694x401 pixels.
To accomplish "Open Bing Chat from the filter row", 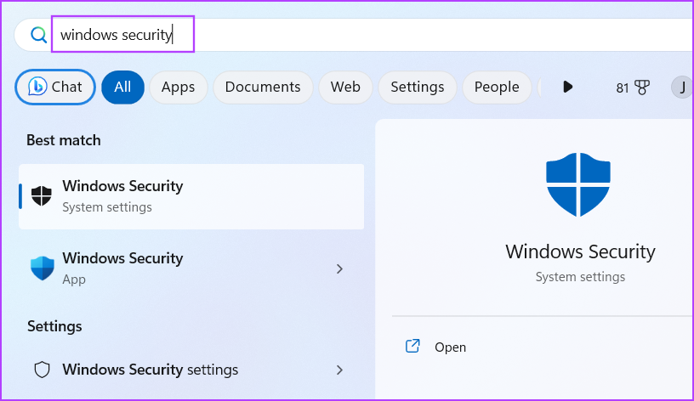I will [x=55, y=87].
